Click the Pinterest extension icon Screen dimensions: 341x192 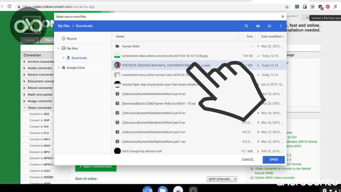(327, 7)
